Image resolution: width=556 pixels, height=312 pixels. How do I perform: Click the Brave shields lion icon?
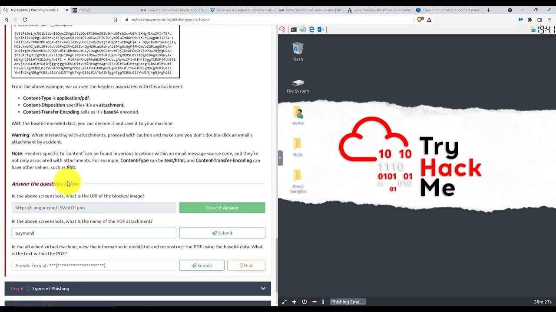click(x=420, y=19)
